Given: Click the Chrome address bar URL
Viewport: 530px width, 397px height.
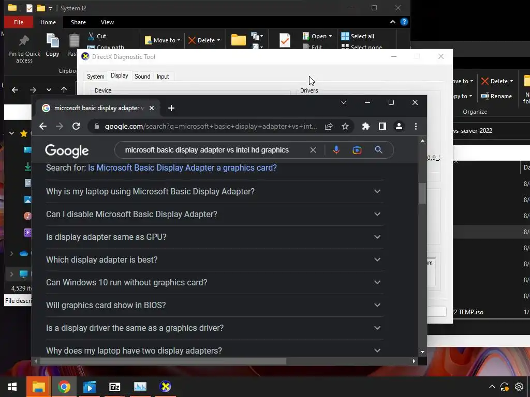Looking at the screenshot, I should [x=211, y=126].
